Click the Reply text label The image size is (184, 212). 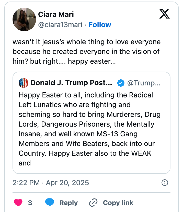[x=68, y=203]
